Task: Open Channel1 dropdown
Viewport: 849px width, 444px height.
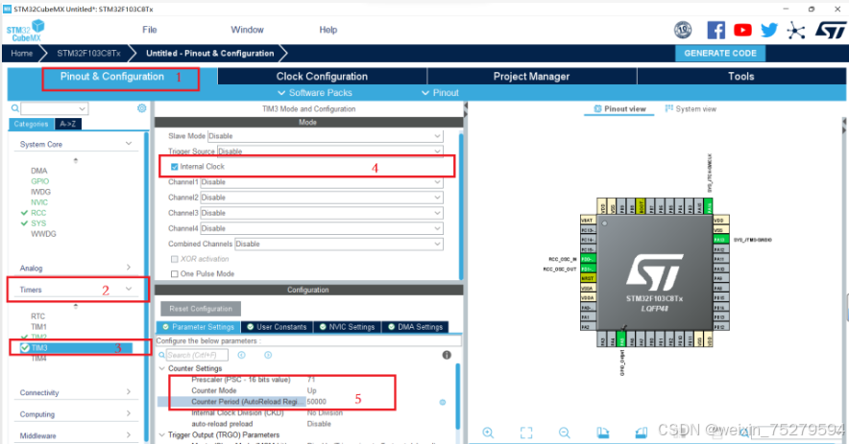Action: [322, 182]
